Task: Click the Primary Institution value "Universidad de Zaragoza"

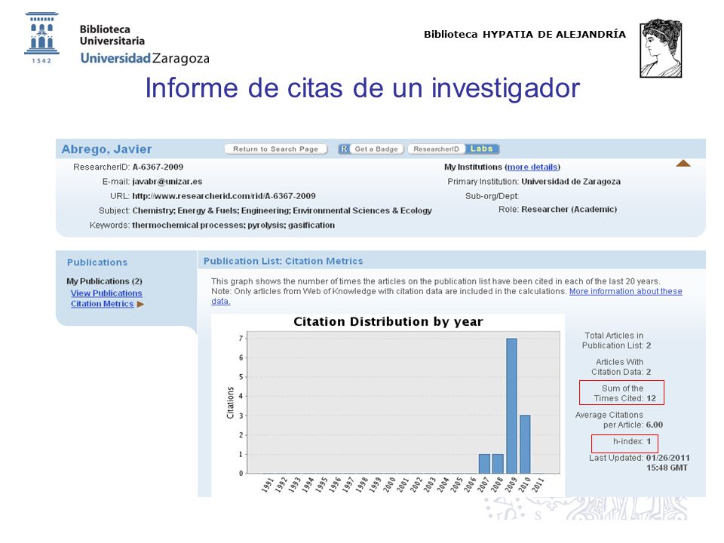Action: pyautogui.click(x=571, y=182)
